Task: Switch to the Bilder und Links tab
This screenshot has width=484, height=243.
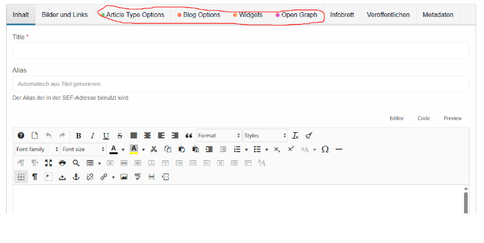Action: (x=64, y=15)
